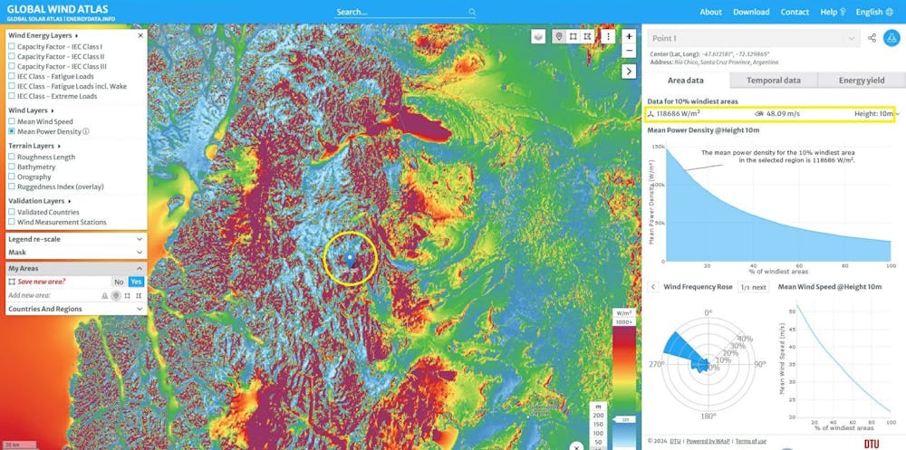The height and width of the screenshot is (450, 906).
Task: Select the point marker tool in map toolbar
Action: pos(559,36)
